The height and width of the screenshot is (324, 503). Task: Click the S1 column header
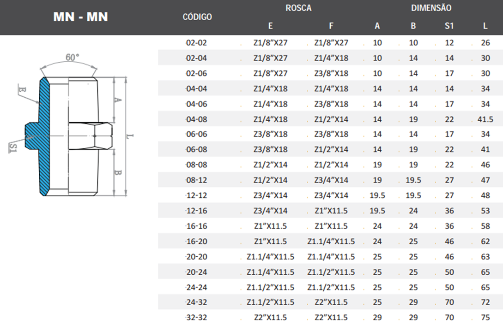449,26
